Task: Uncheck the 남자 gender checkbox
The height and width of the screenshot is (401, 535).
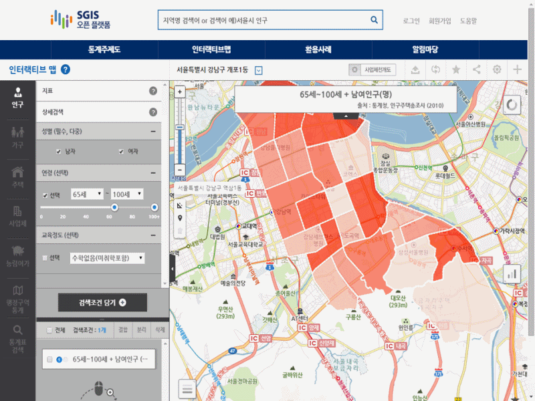Action: [58, 152]
